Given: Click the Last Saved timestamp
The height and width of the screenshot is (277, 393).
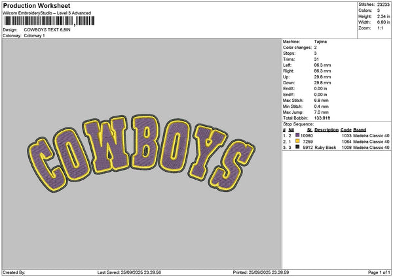Looking at the screenshot, I should 129,272.
